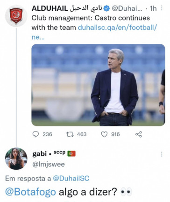This screenshot has width=170, height=202.
Task: Click the reply speech bubble icon
Action: pos(35,134)
